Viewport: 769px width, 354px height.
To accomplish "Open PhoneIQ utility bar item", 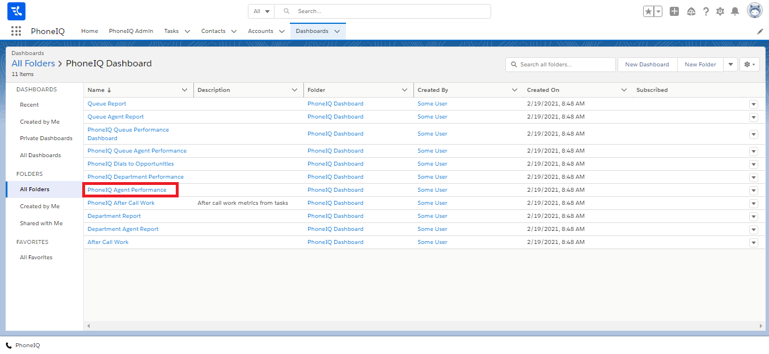I will [x=23, y=345].
